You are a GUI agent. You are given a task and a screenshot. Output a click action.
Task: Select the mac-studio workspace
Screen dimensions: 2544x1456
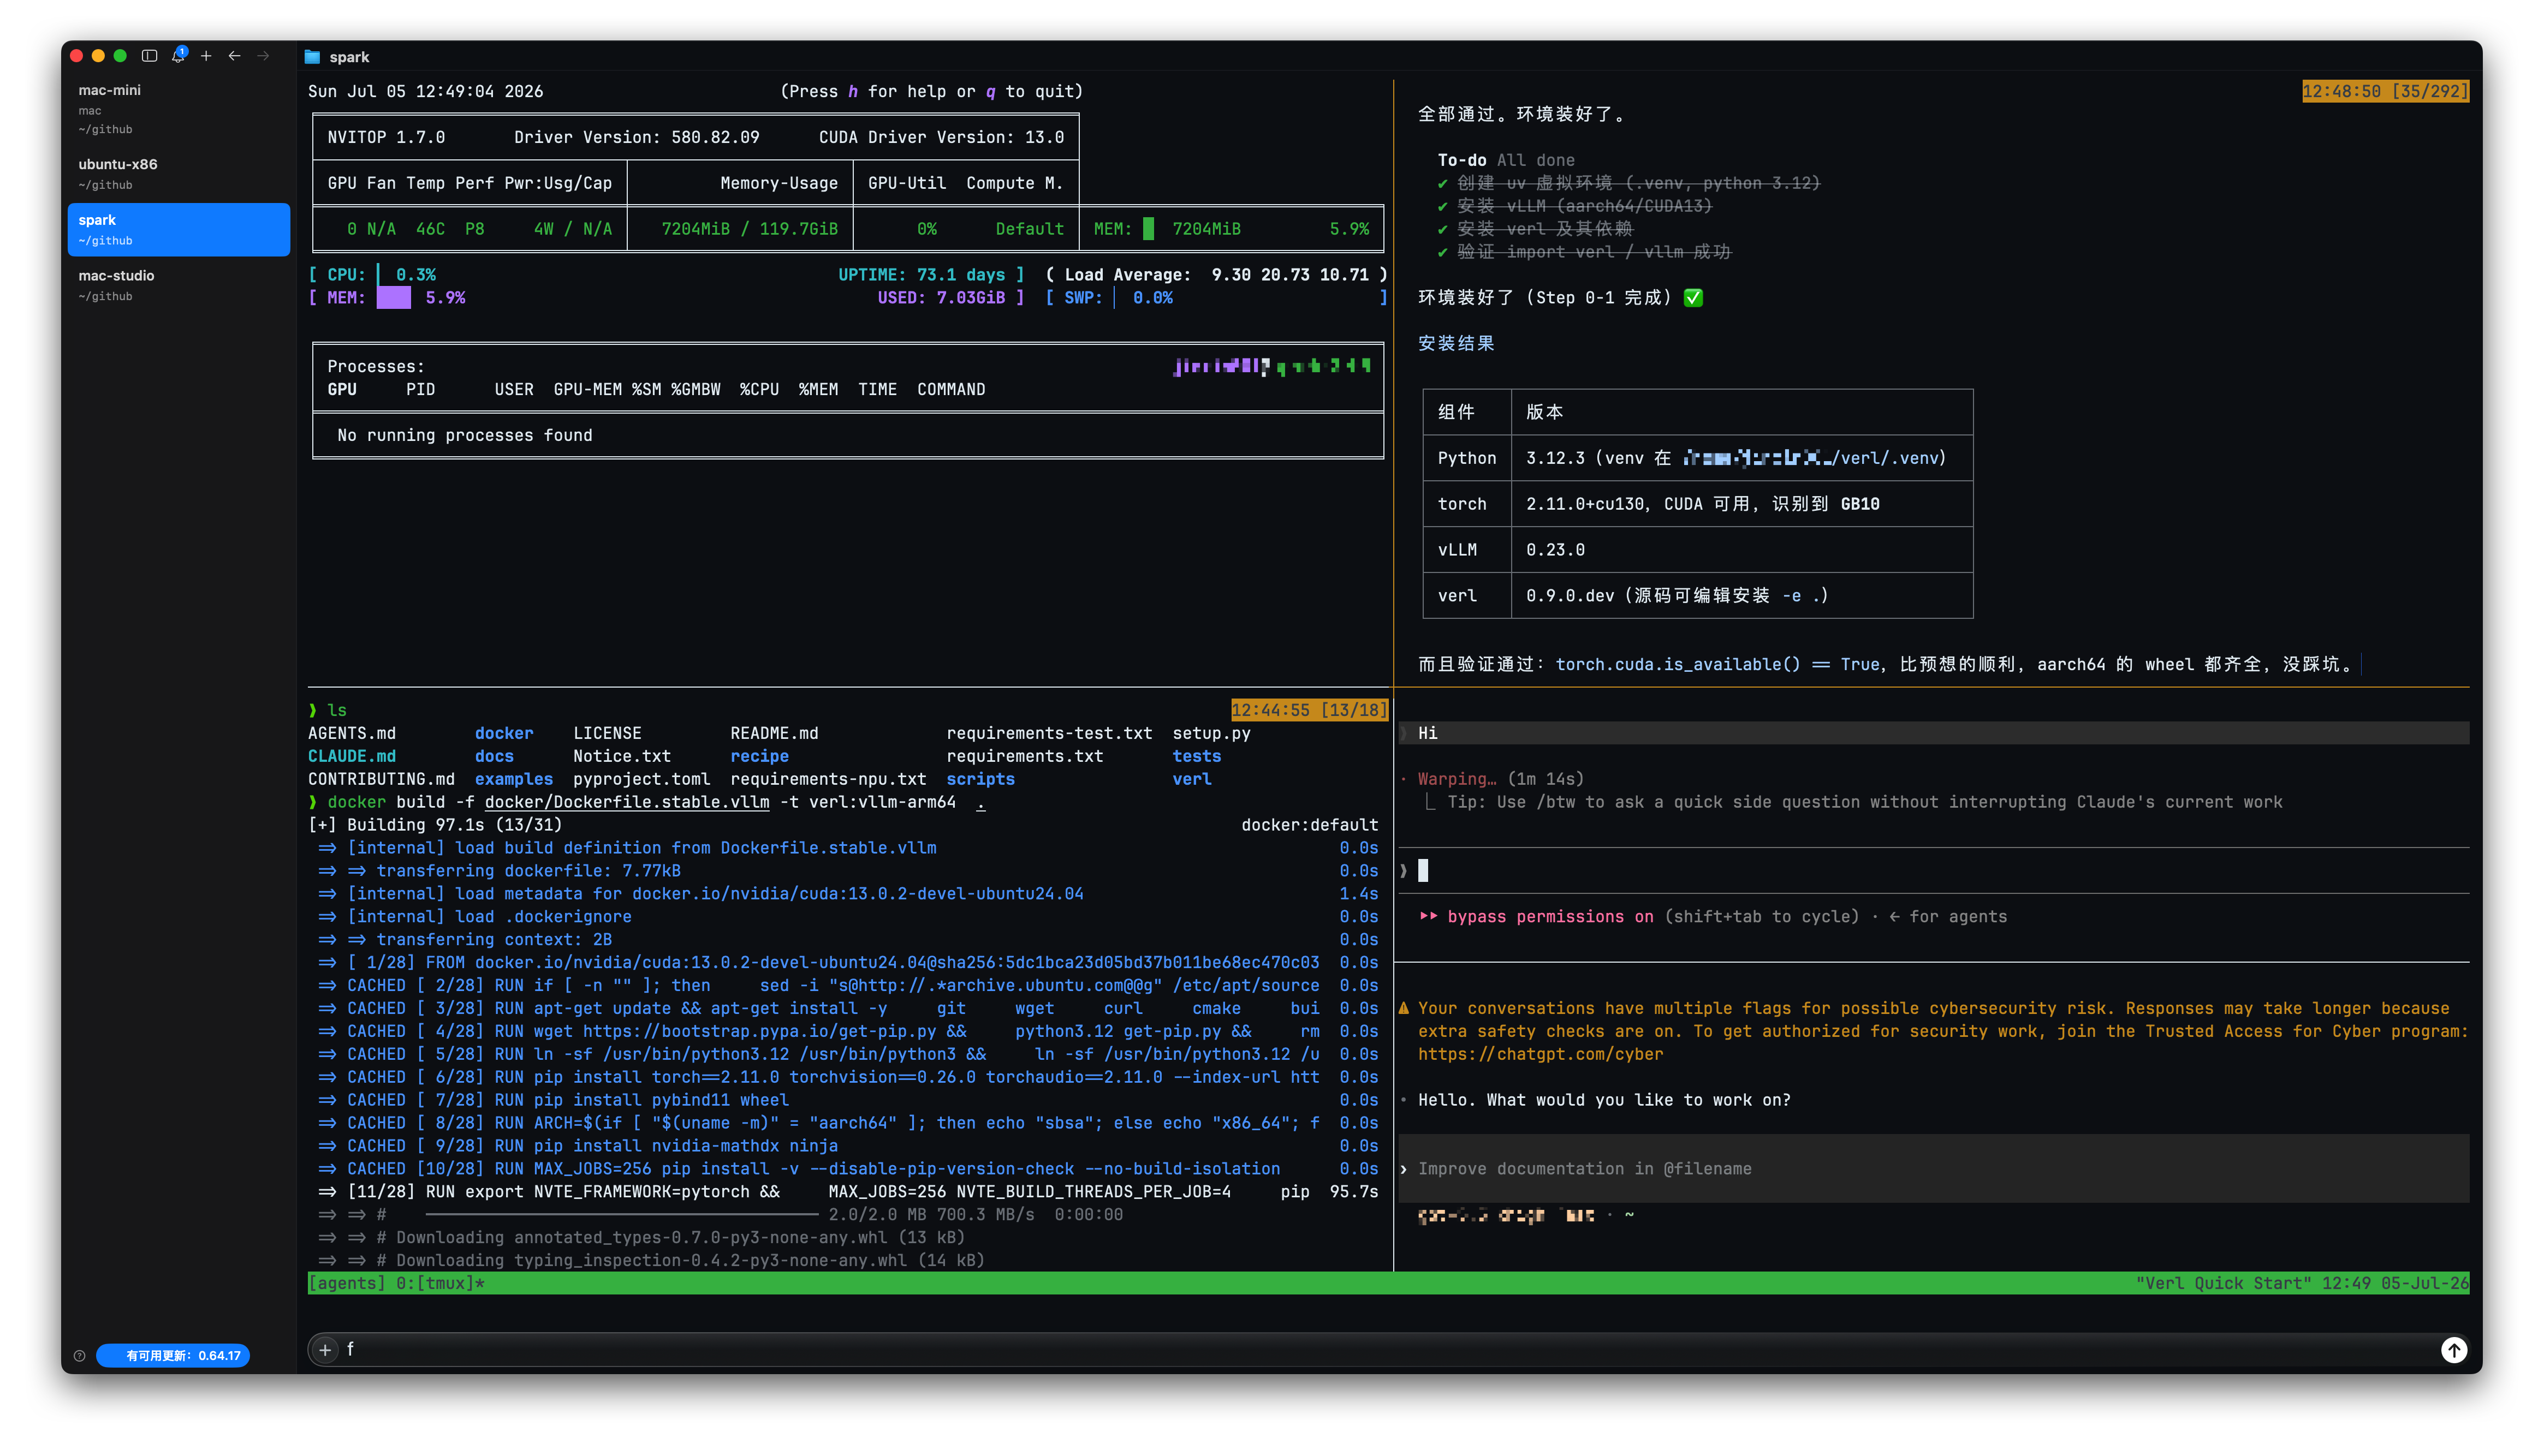(178, 285)
